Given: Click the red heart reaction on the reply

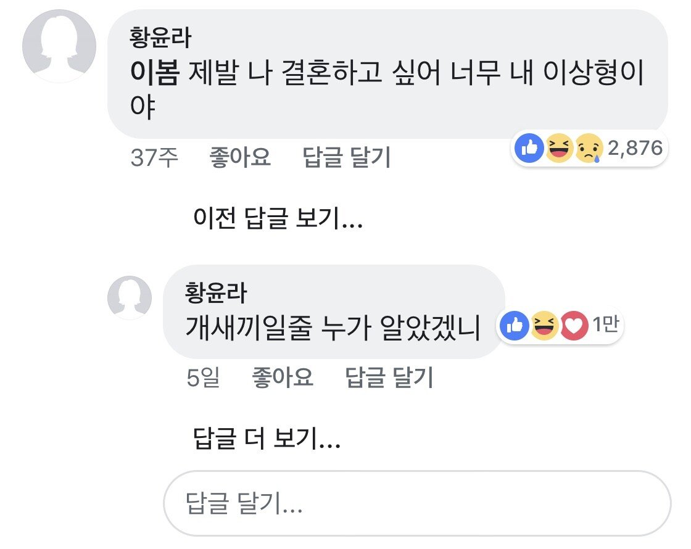Looking at the screenshot, I should pyautogui.click(x=574, y=326).
